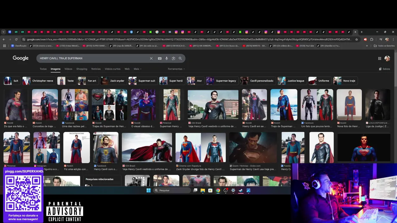Viewport: 397px width, 223px height.
Task: Open Steam from the taskbar
Action: point(241,190)
